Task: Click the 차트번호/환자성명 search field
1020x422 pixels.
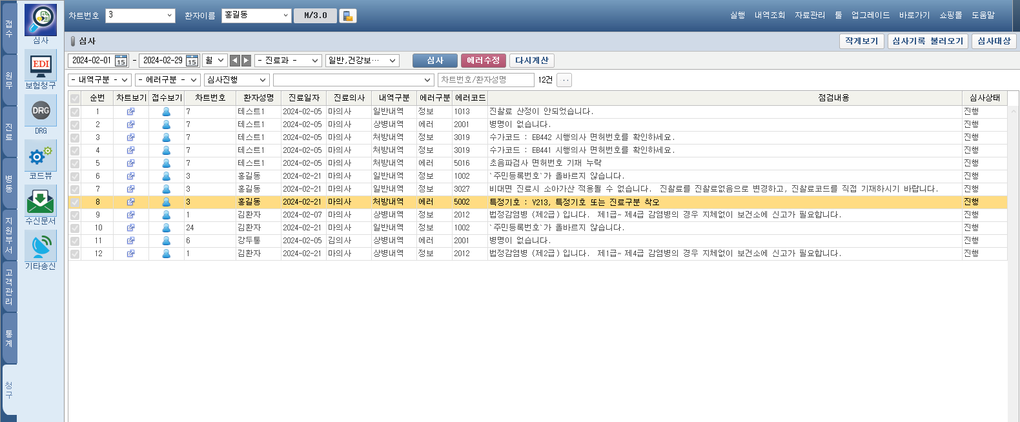Action: click(x=485, y=80)
